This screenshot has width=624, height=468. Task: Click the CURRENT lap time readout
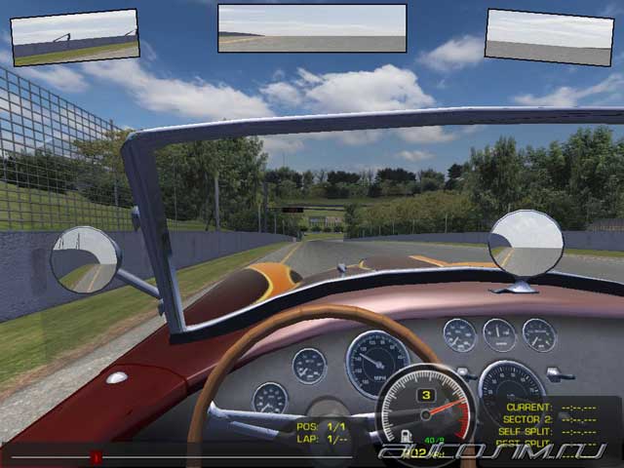(x=551, y=408)
